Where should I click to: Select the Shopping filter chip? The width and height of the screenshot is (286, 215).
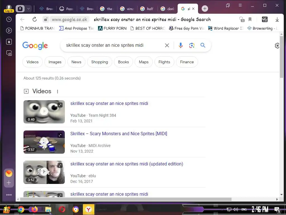[x=100, y=62]
